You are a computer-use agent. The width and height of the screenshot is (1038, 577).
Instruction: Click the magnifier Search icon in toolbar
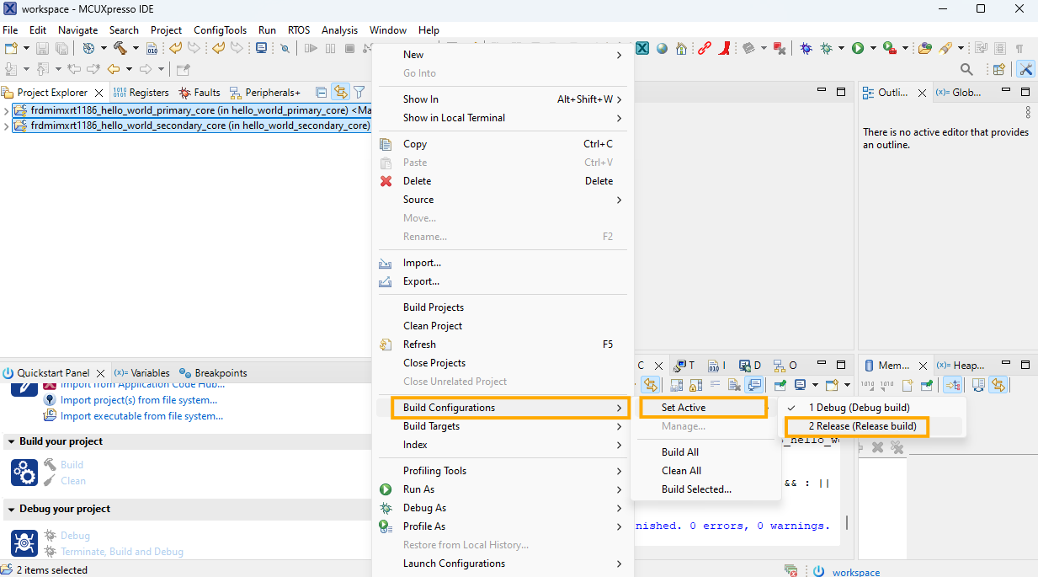point(966,70)
